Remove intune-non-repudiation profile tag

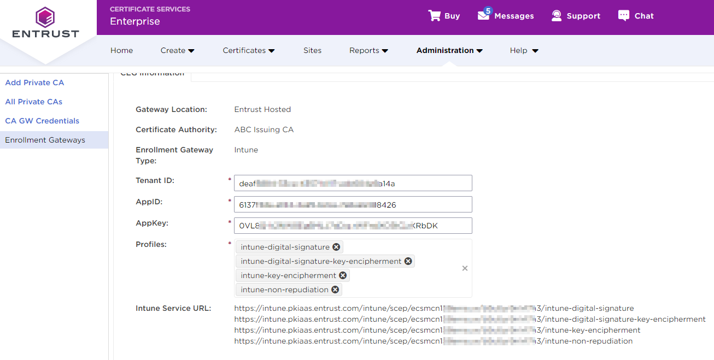pyautogui.click(x=335, y=290)
